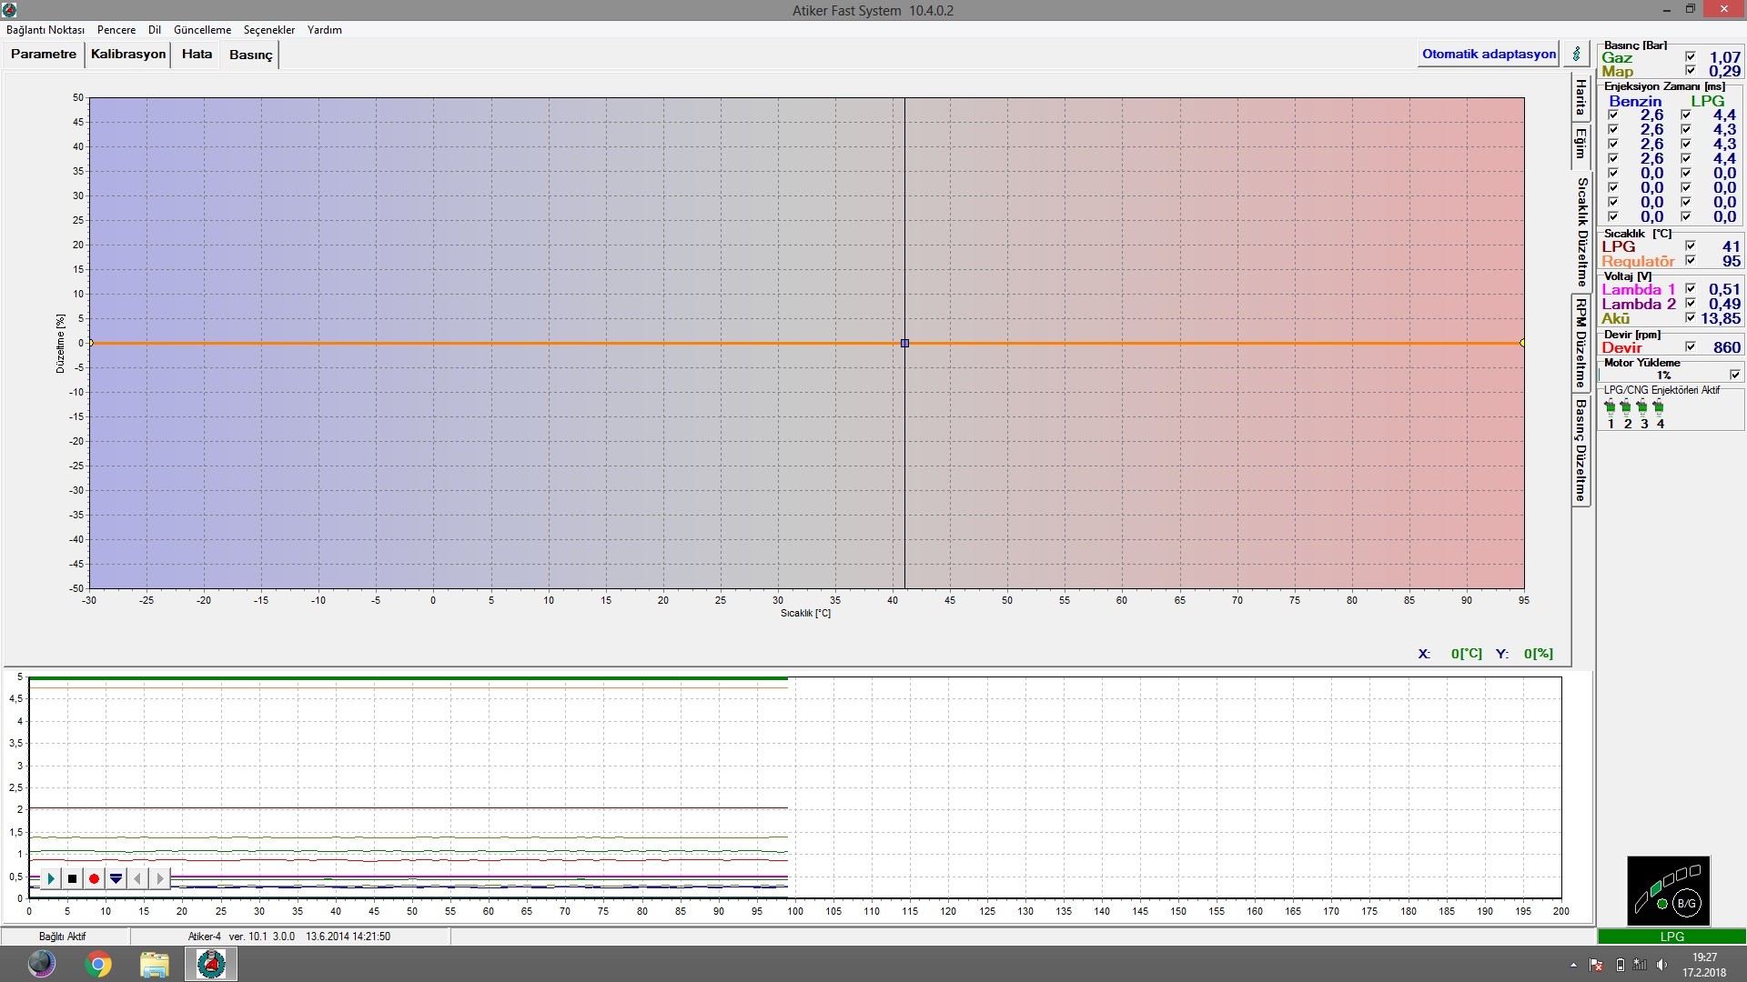Select the Basınç Düzeltme vertical tab

click(1581, 450)
